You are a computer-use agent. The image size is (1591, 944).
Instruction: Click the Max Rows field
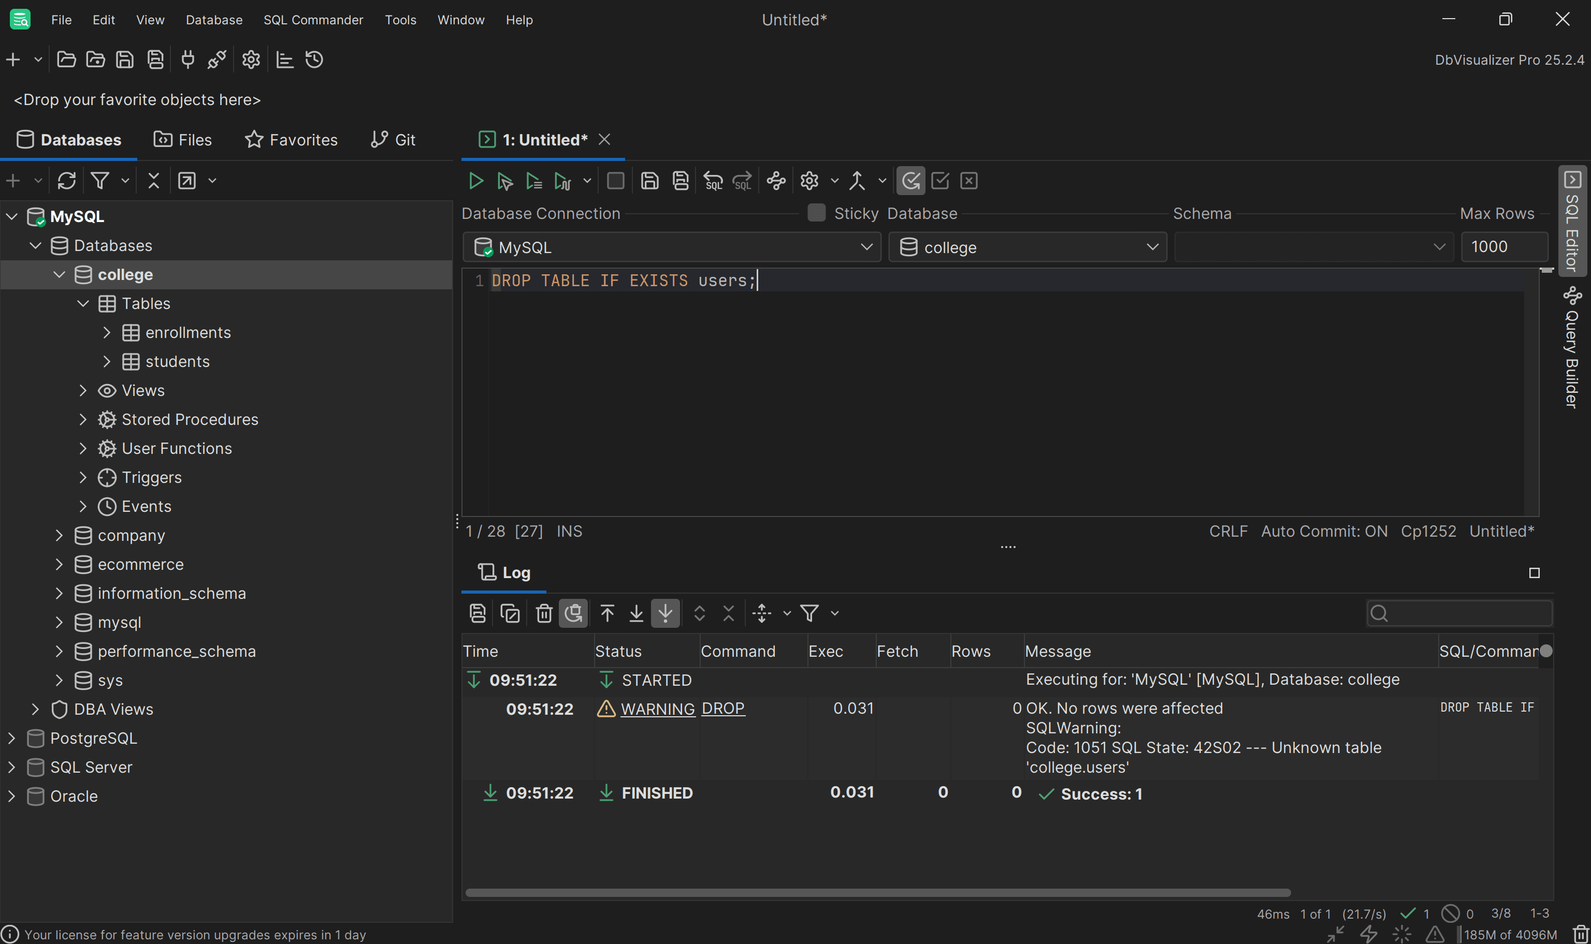1505,247
